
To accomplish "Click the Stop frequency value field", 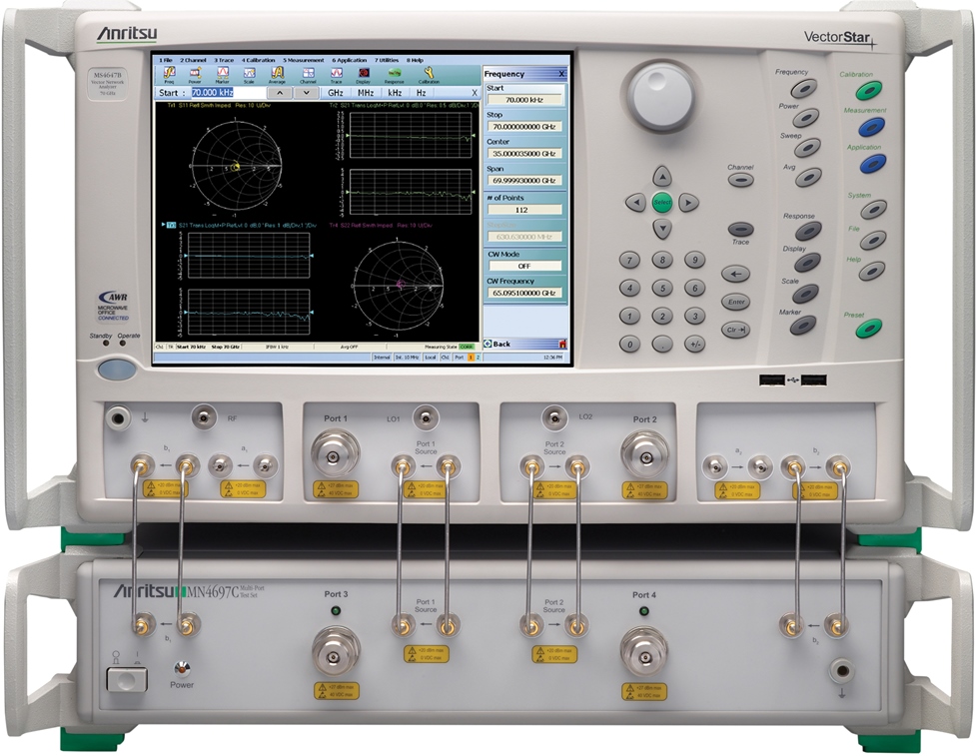I will coord(524,128).
